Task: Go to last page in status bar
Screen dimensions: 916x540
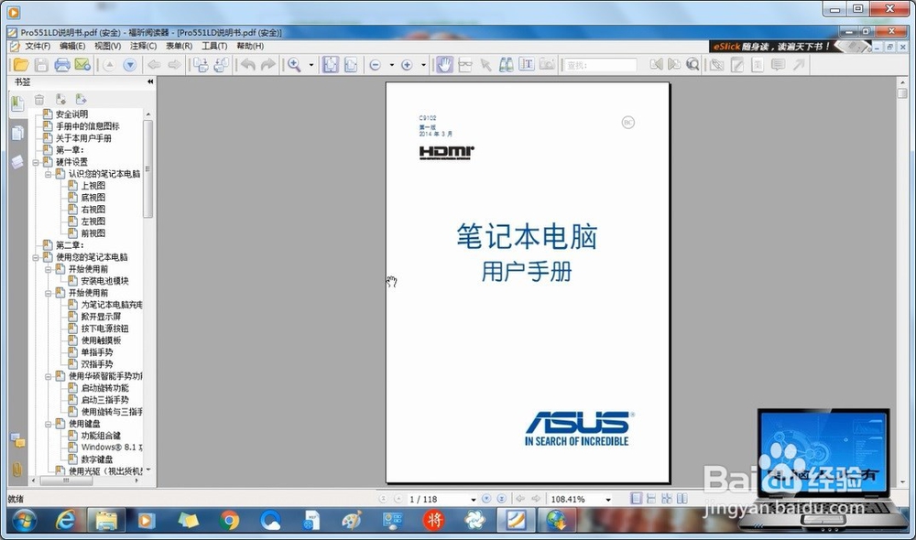Action: pos(501,499)
